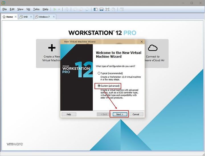Toggle the thumbnail bar view icon
This screenshot has height=156, width=205.
(101, 9)
